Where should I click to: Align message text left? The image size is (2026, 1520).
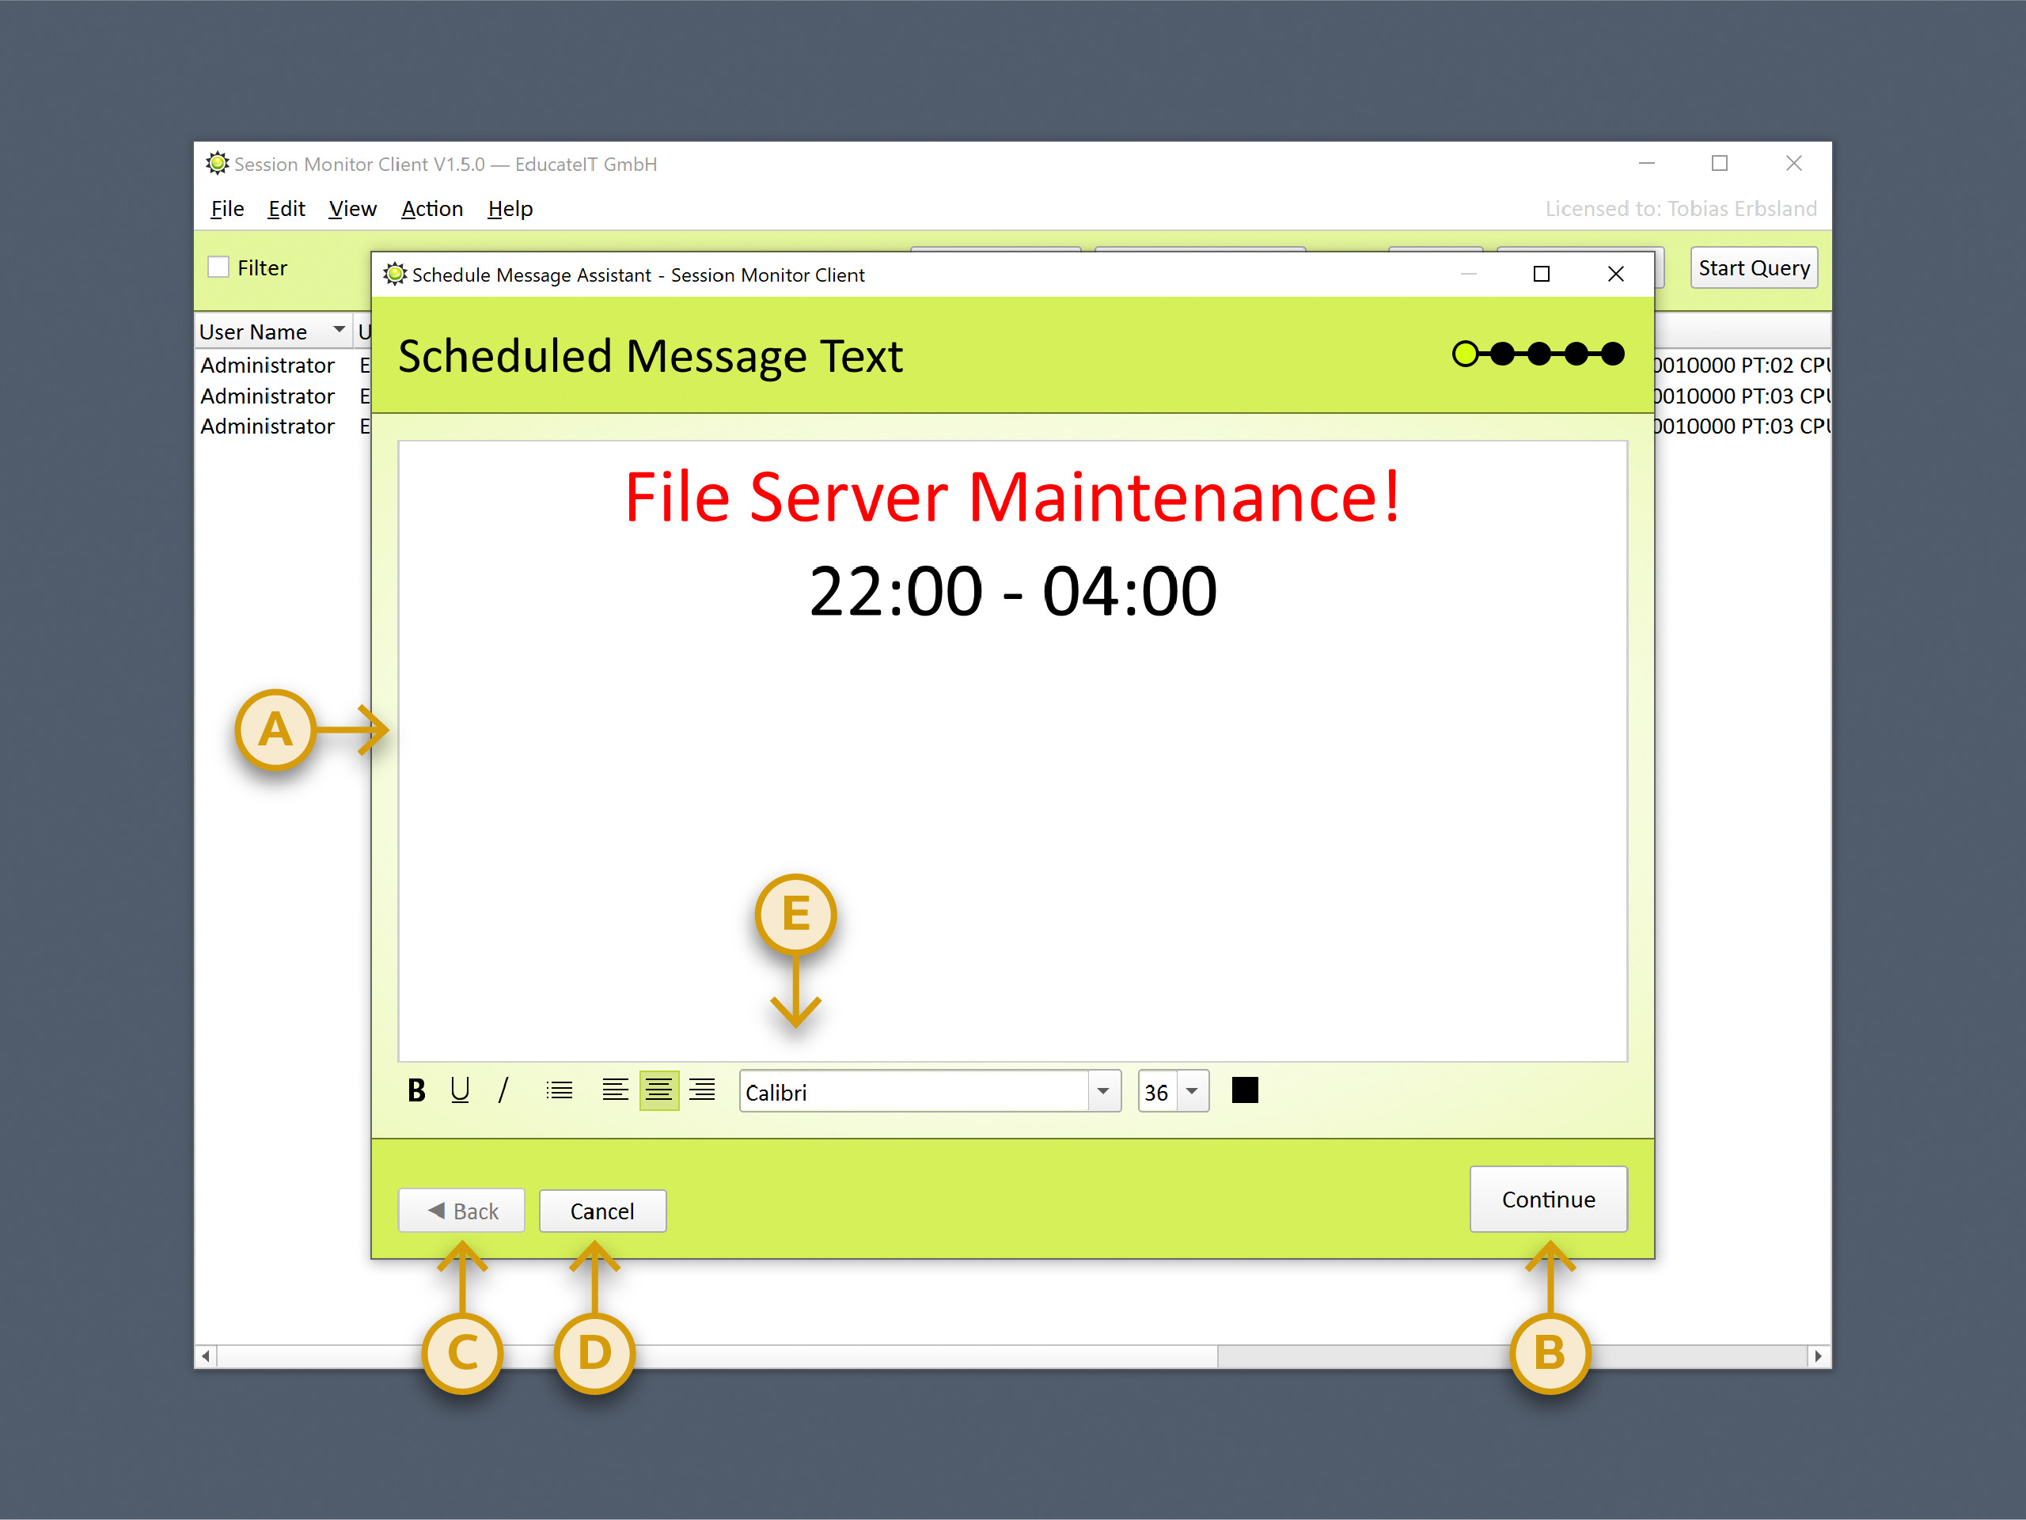615,1090
